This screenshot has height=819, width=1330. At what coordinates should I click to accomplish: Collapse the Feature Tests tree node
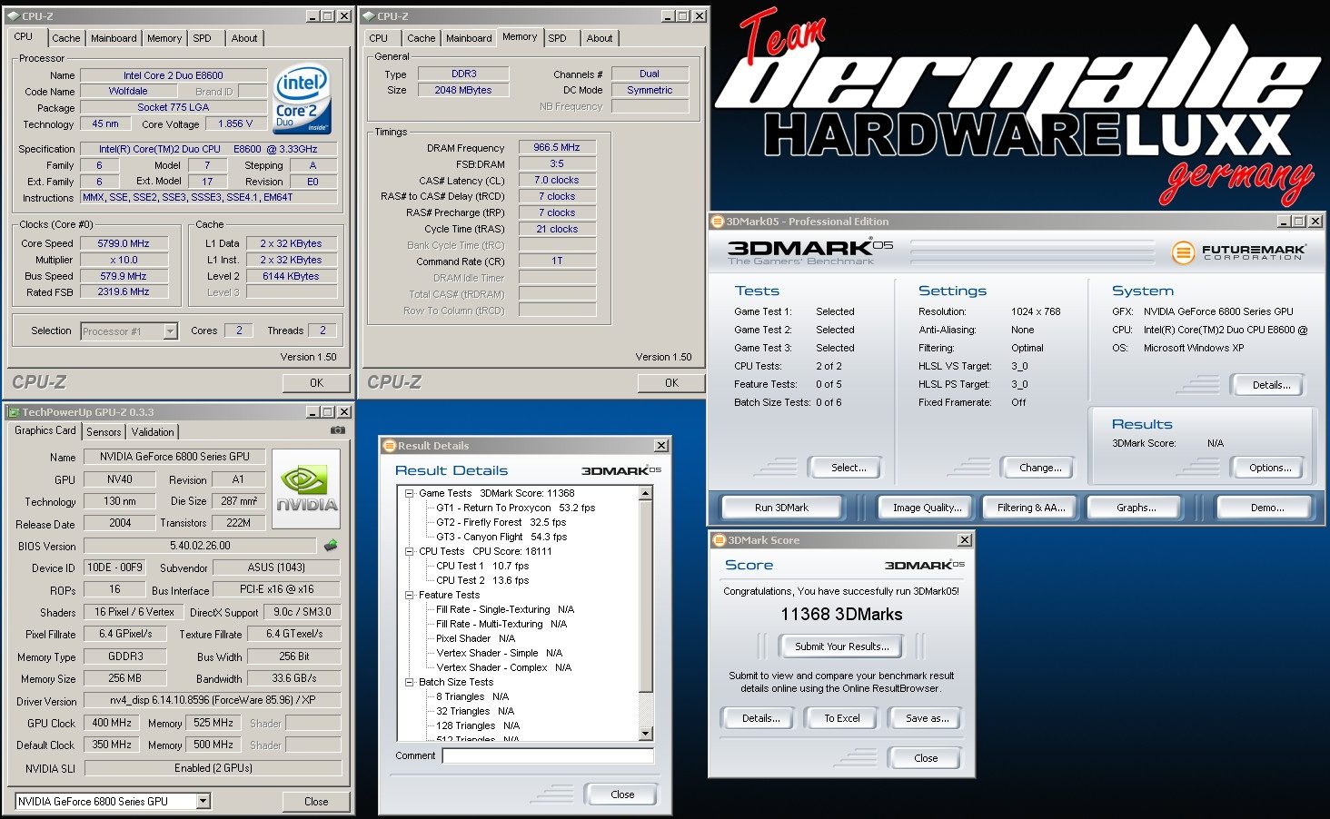tap(410, 595)
